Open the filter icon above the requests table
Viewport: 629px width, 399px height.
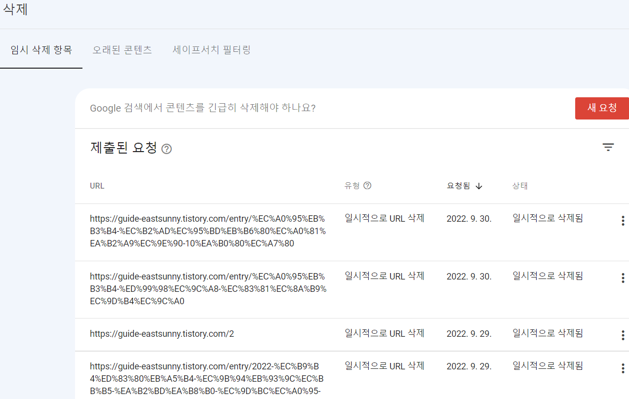(x=608, y=147)
